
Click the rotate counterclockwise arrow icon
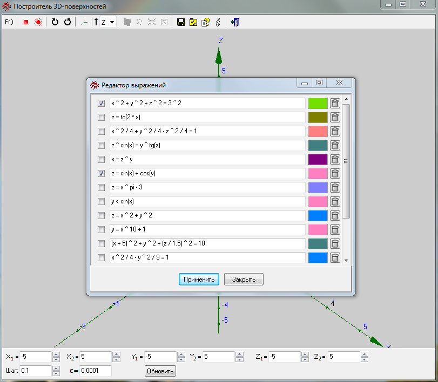(68, 22)
